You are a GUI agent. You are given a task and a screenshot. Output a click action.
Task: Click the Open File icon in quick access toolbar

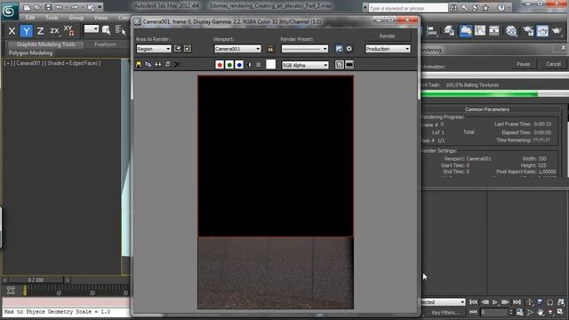37,7
